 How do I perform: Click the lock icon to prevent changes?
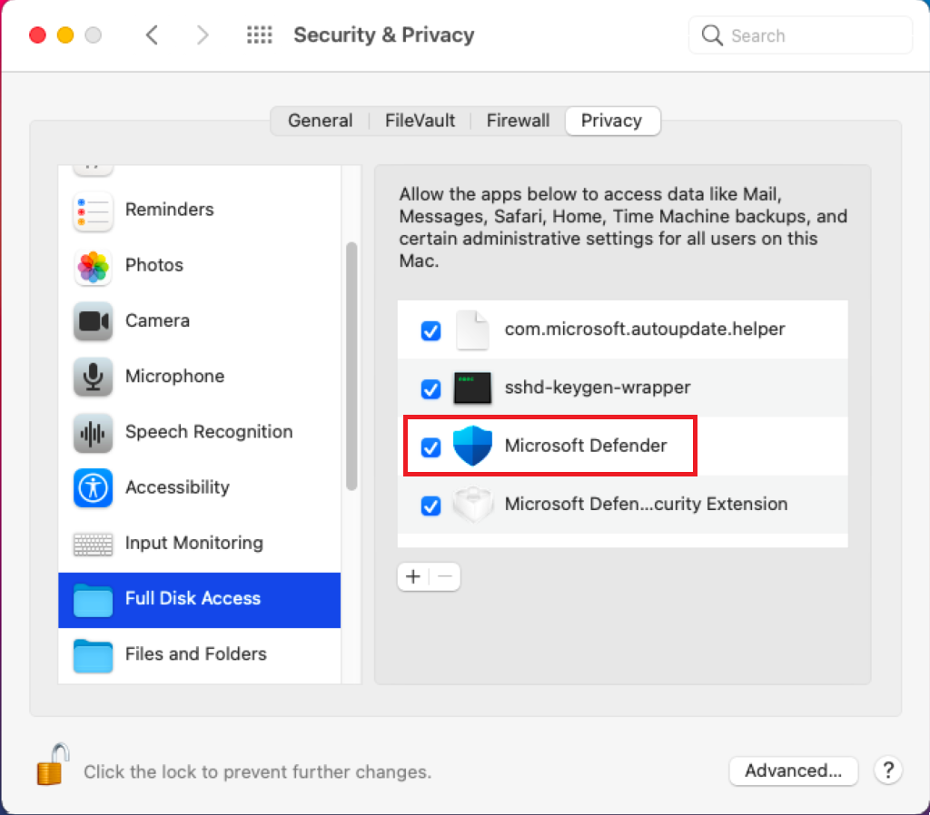54,765
